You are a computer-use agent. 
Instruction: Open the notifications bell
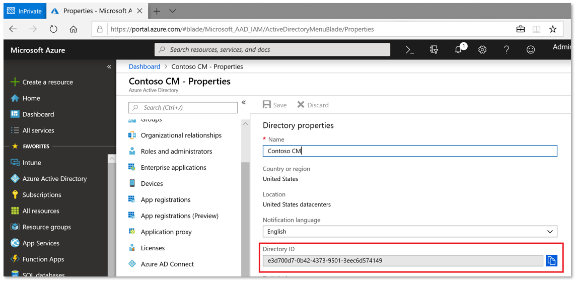(x=458, y=49)
